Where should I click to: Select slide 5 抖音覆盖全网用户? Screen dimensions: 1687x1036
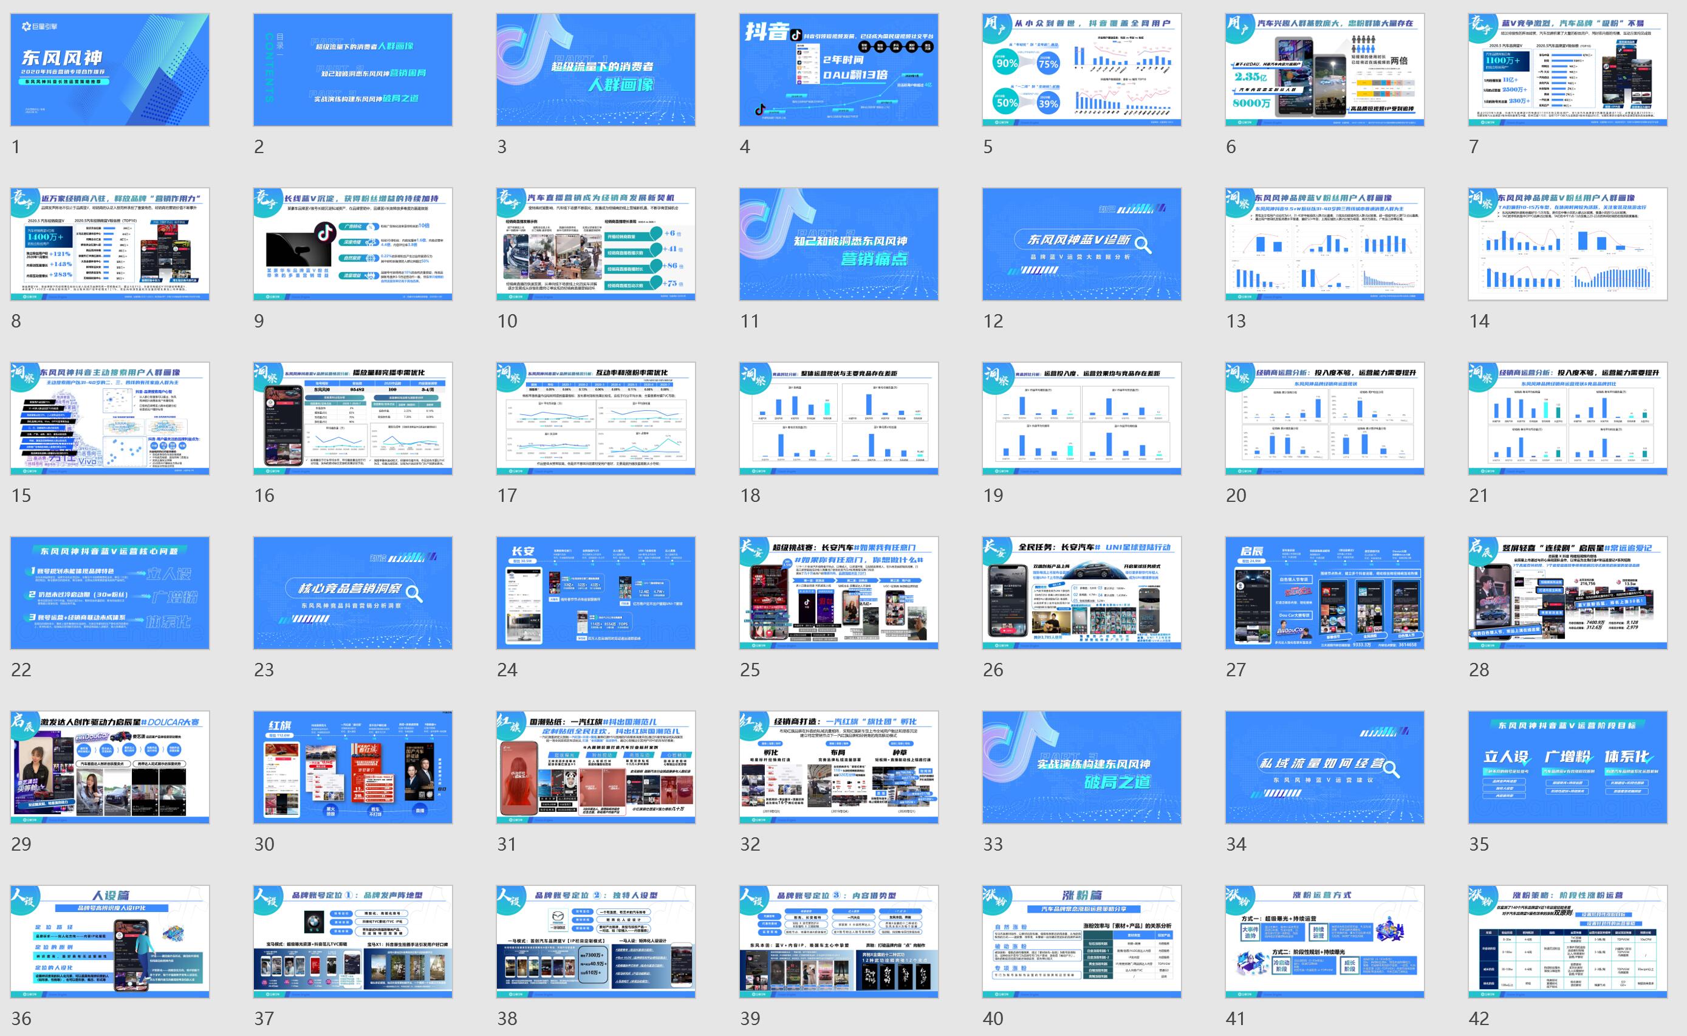point(1081,70)
